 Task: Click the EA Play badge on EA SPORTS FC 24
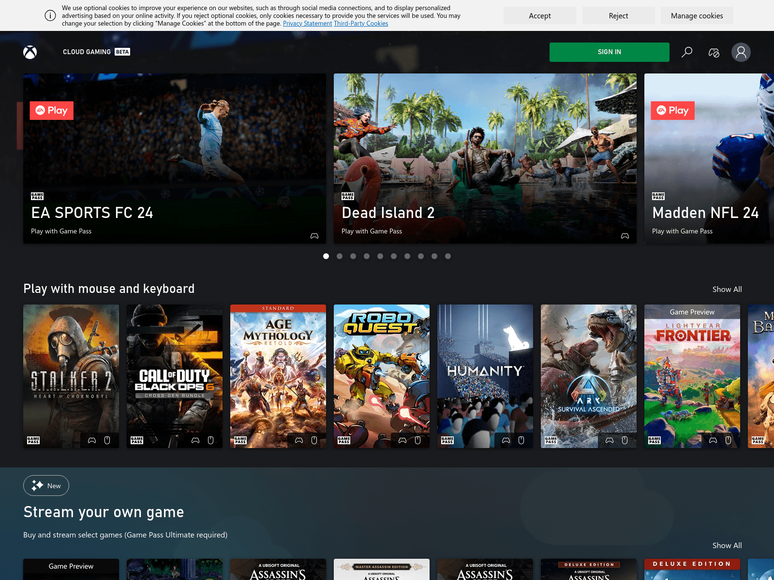tap(52, 111)
